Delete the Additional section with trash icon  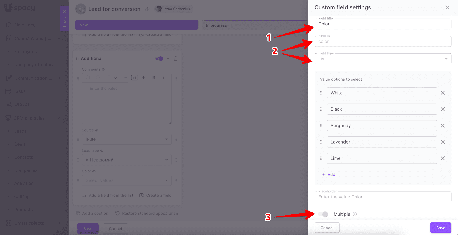(x=175, y=59)
